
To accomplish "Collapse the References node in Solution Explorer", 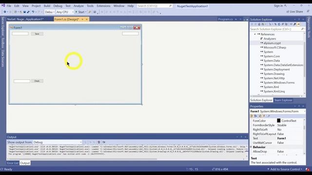I will pyautogui.click(x=255, y=34).
